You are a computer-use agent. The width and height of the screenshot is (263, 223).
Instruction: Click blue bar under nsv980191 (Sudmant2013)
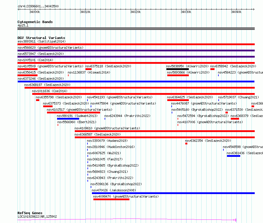pos(68,119)
